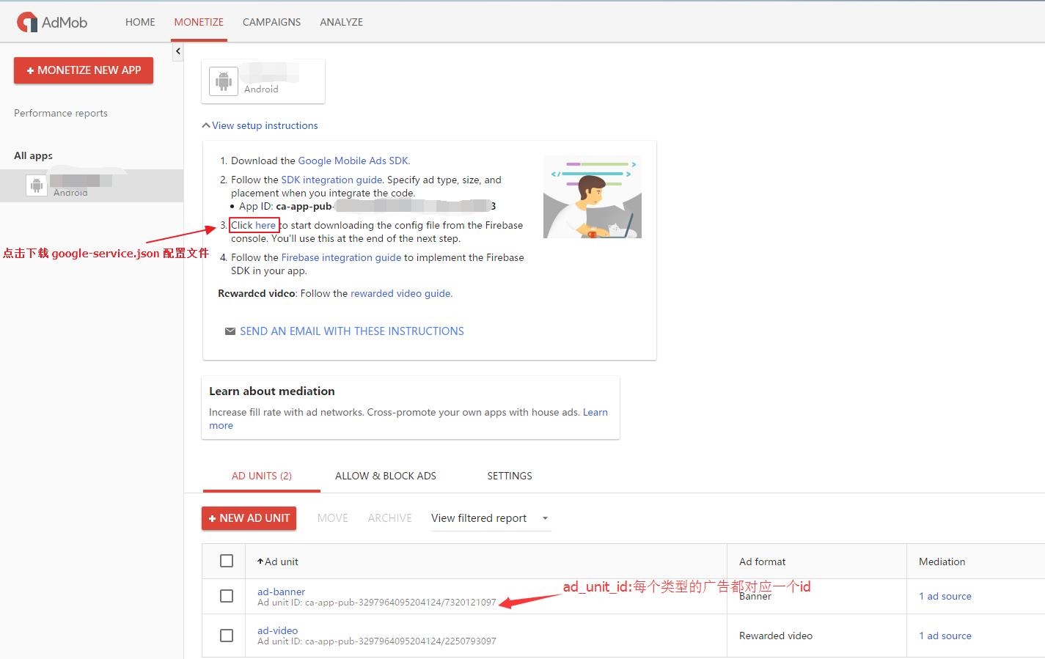Open the HOME menu
This screenshot has width=1045, height=659.
pos(140,22)
